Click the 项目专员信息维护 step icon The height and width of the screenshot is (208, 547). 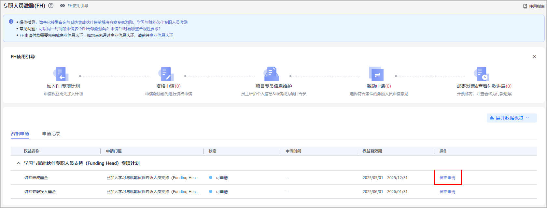tap(272, 74)
